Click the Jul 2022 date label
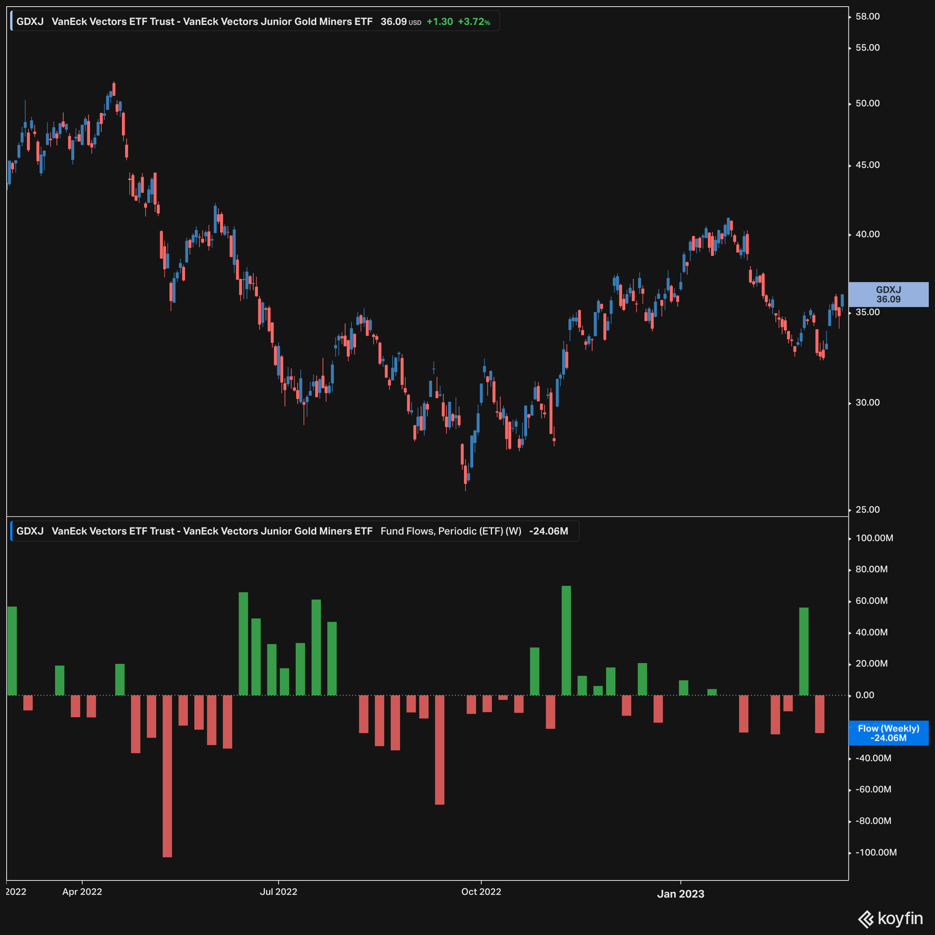 point(278,891)
